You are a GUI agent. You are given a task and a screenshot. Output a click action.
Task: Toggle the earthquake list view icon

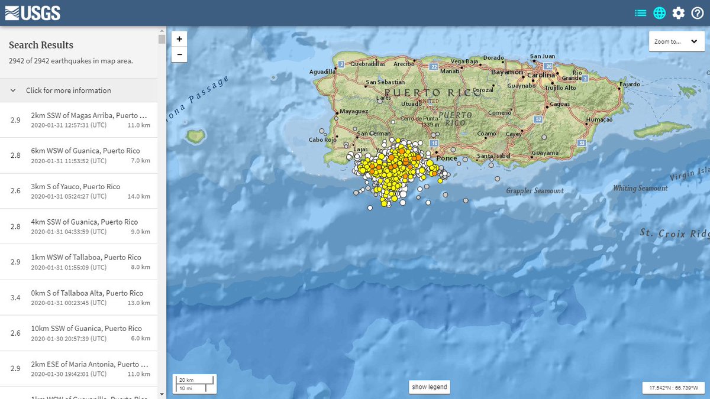tap(640, 13)
